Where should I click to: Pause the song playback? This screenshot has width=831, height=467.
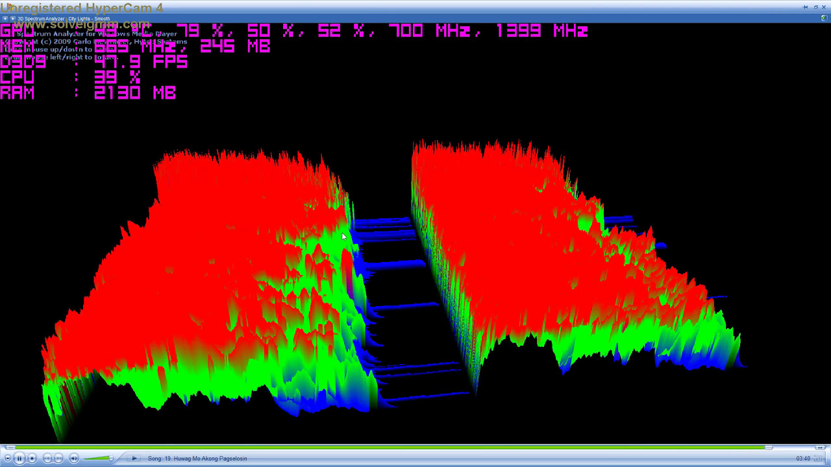(x=19, y=459)
